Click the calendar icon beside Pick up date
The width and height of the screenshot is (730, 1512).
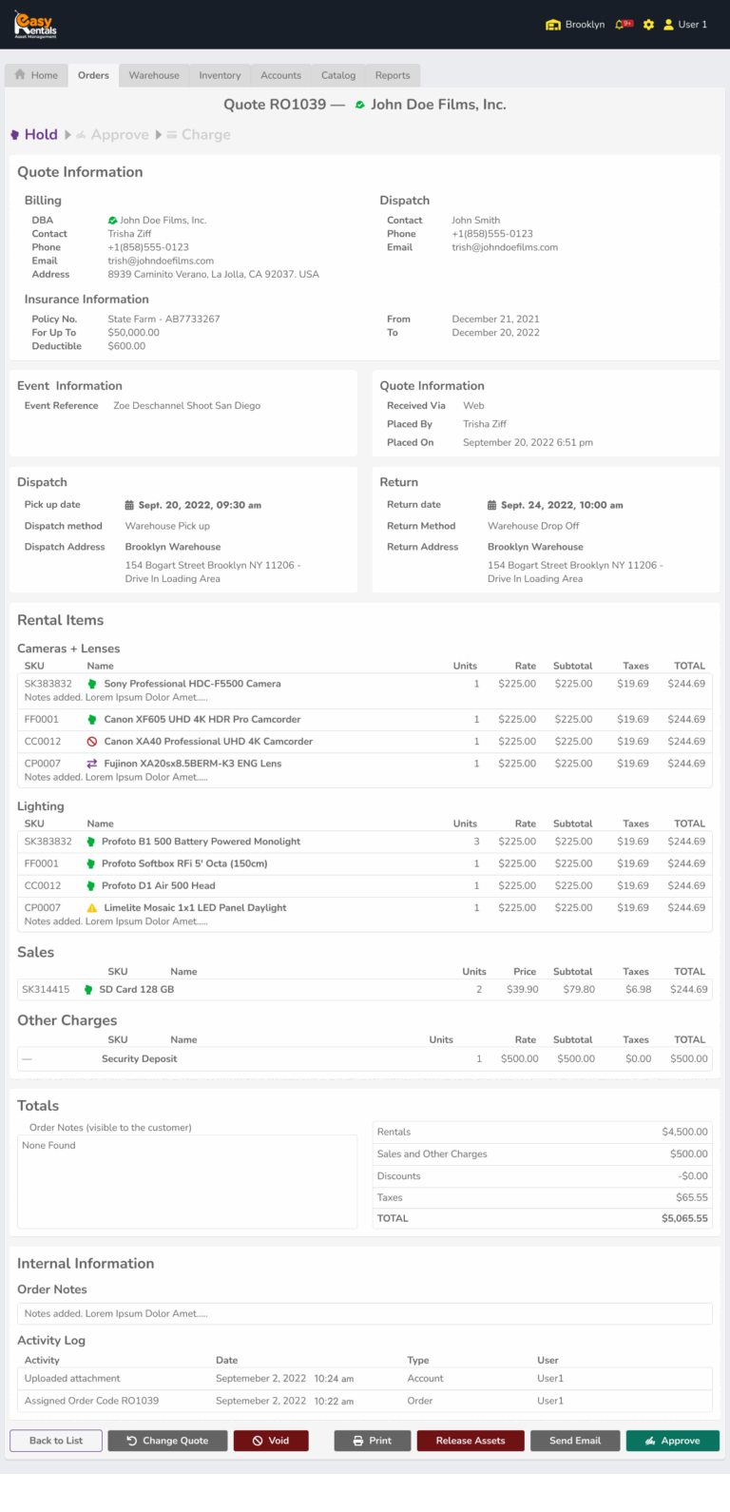129,505
